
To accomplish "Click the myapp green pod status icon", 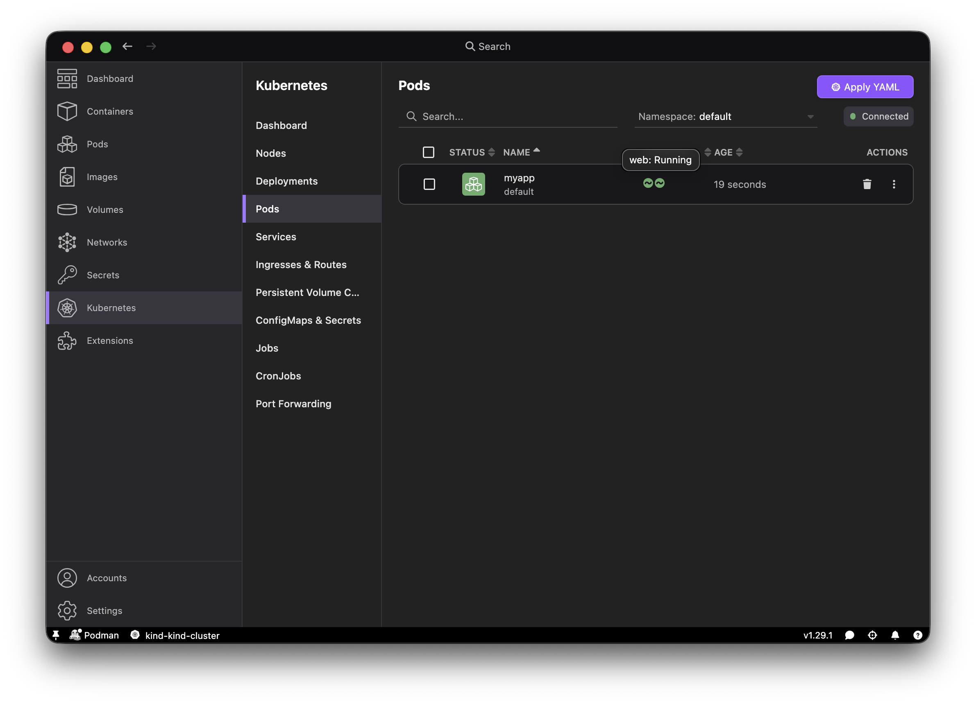I will (x=473, y=184).
